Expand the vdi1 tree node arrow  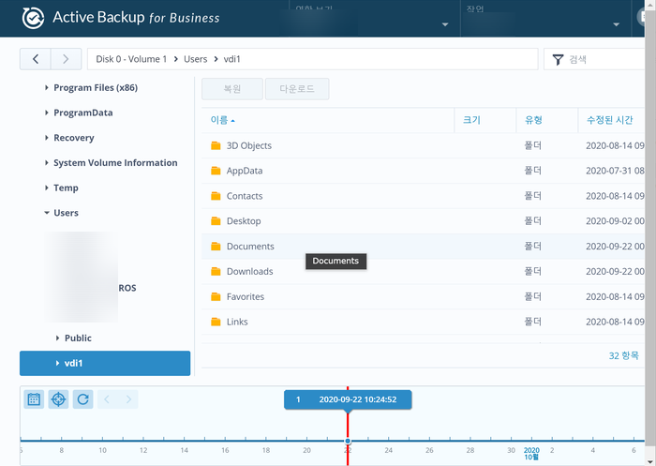click(57, 363)
